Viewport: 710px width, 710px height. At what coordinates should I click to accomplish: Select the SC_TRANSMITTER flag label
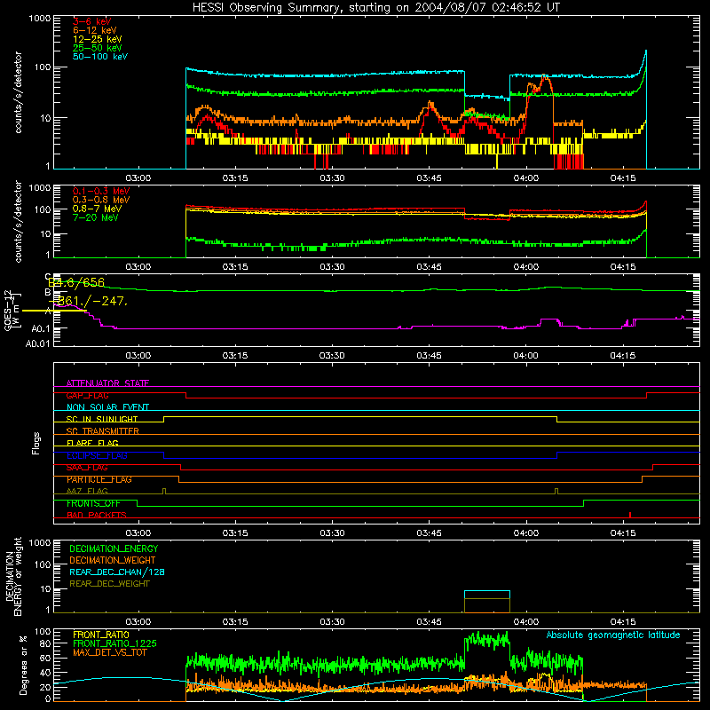[x=103, y=431]
